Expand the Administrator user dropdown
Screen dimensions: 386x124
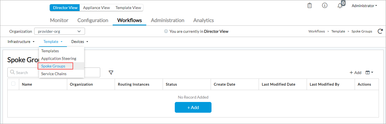364,6
